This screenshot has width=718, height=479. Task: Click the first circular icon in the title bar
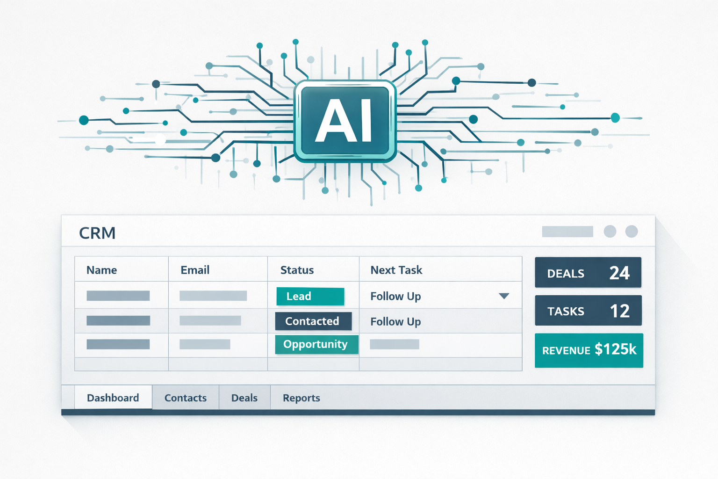[610, 231]
